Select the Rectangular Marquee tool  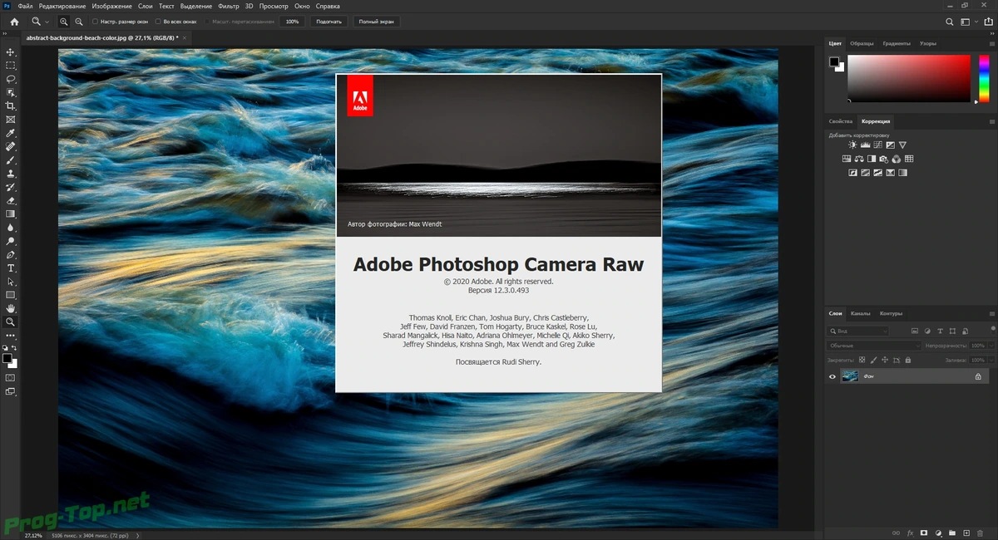(x=11, y=66)
